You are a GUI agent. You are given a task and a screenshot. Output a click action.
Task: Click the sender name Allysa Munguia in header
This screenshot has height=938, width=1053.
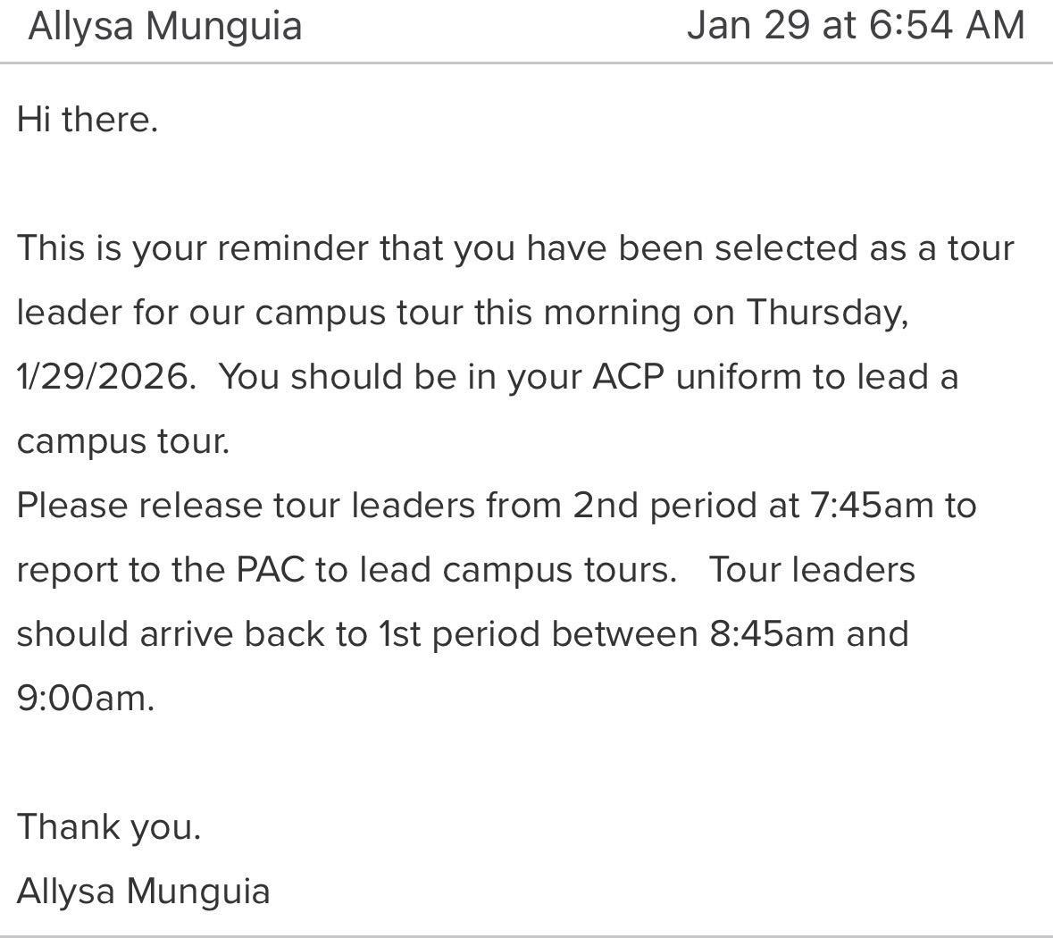(x=165, y=25)
